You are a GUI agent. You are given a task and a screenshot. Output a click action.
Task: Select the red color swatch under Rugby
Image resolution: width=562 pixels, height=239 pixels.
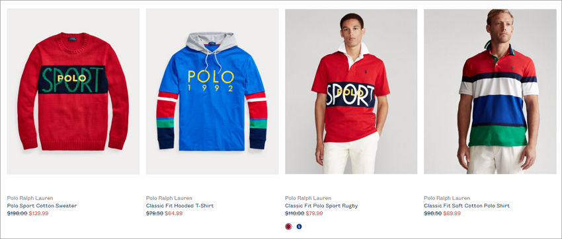pyautogui.click(x=288, y=226)
